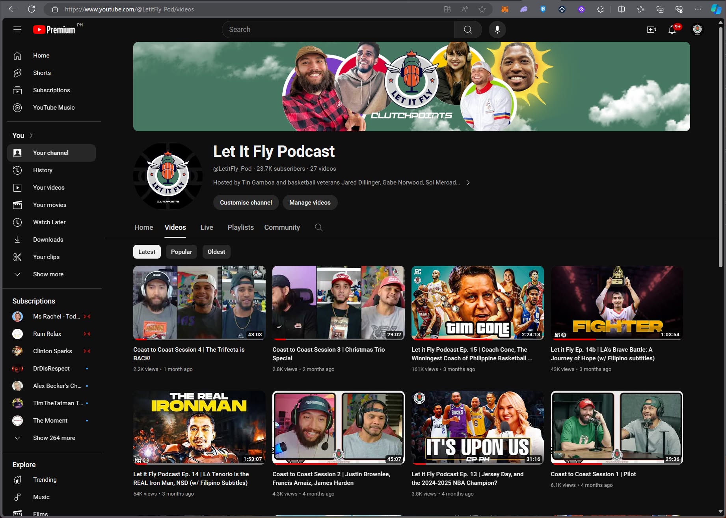Select the Latest sort chip
726x518 pixels.
pyautogui.click(x=147, y=252)
